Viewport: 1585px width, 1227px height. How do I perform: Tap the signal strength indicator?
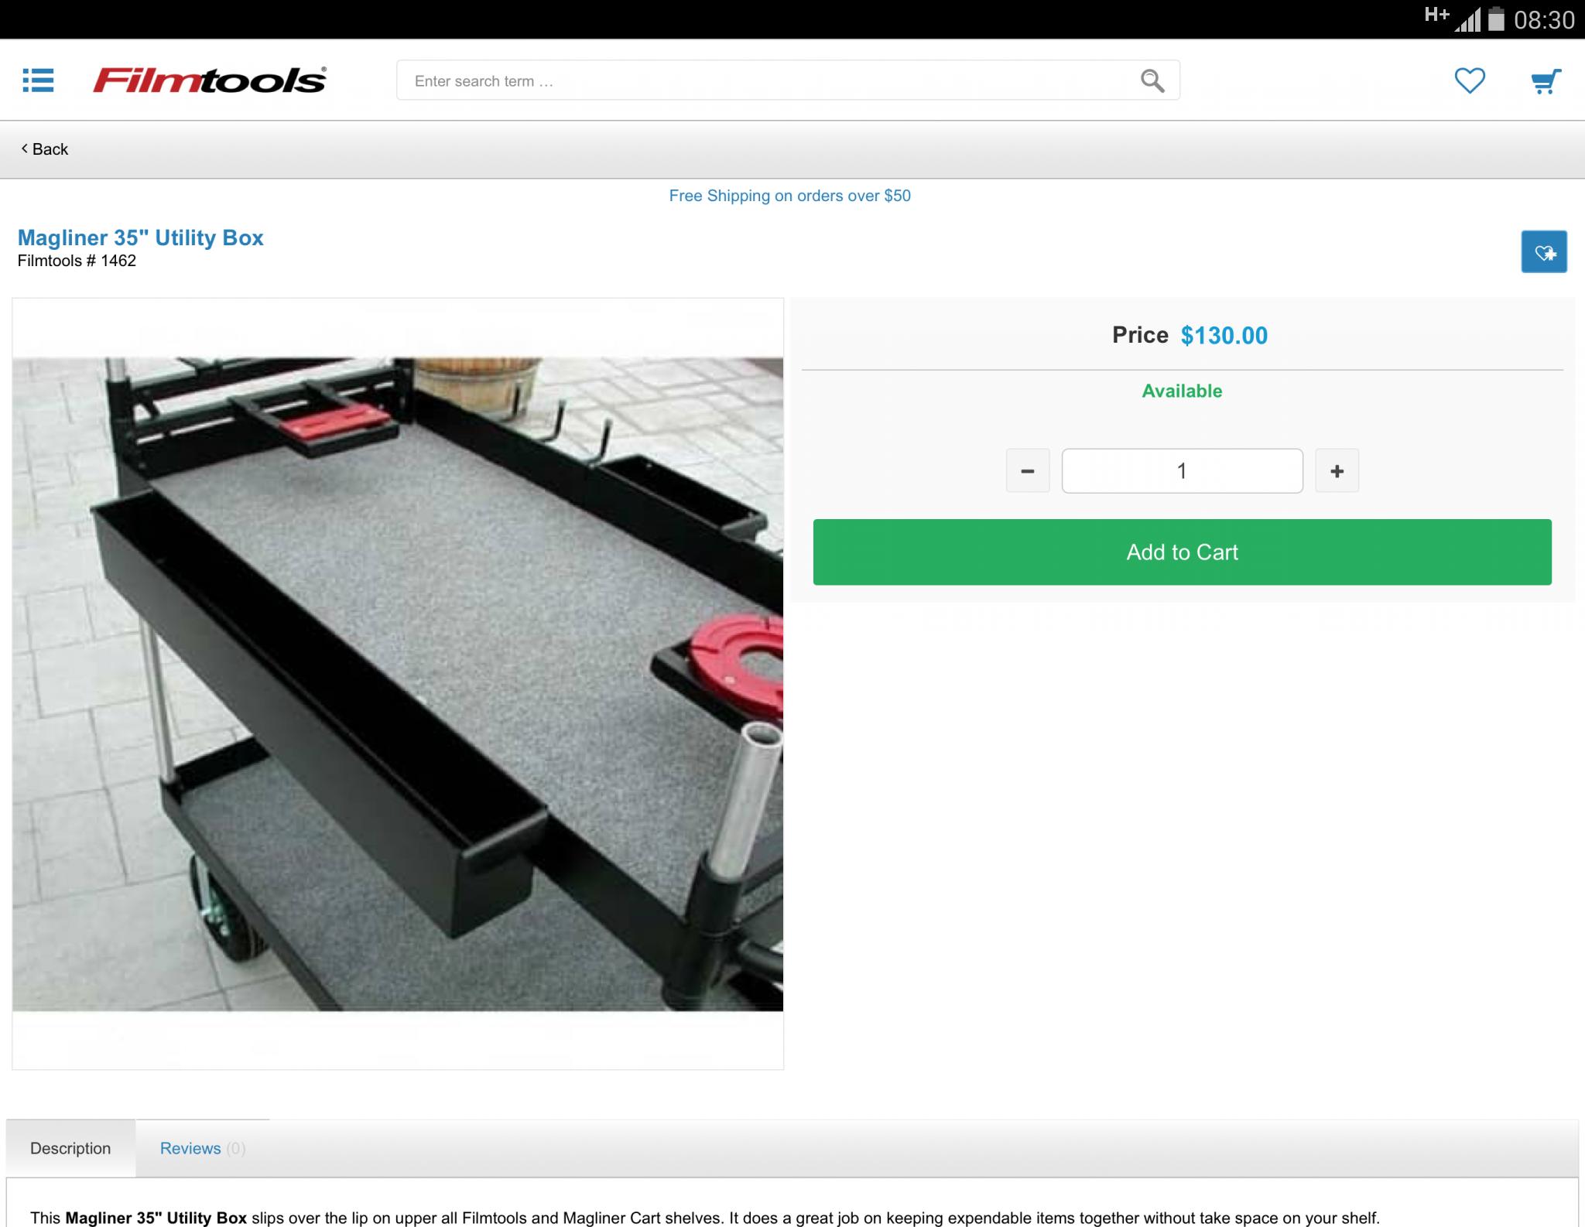(x=1467, y=19)
